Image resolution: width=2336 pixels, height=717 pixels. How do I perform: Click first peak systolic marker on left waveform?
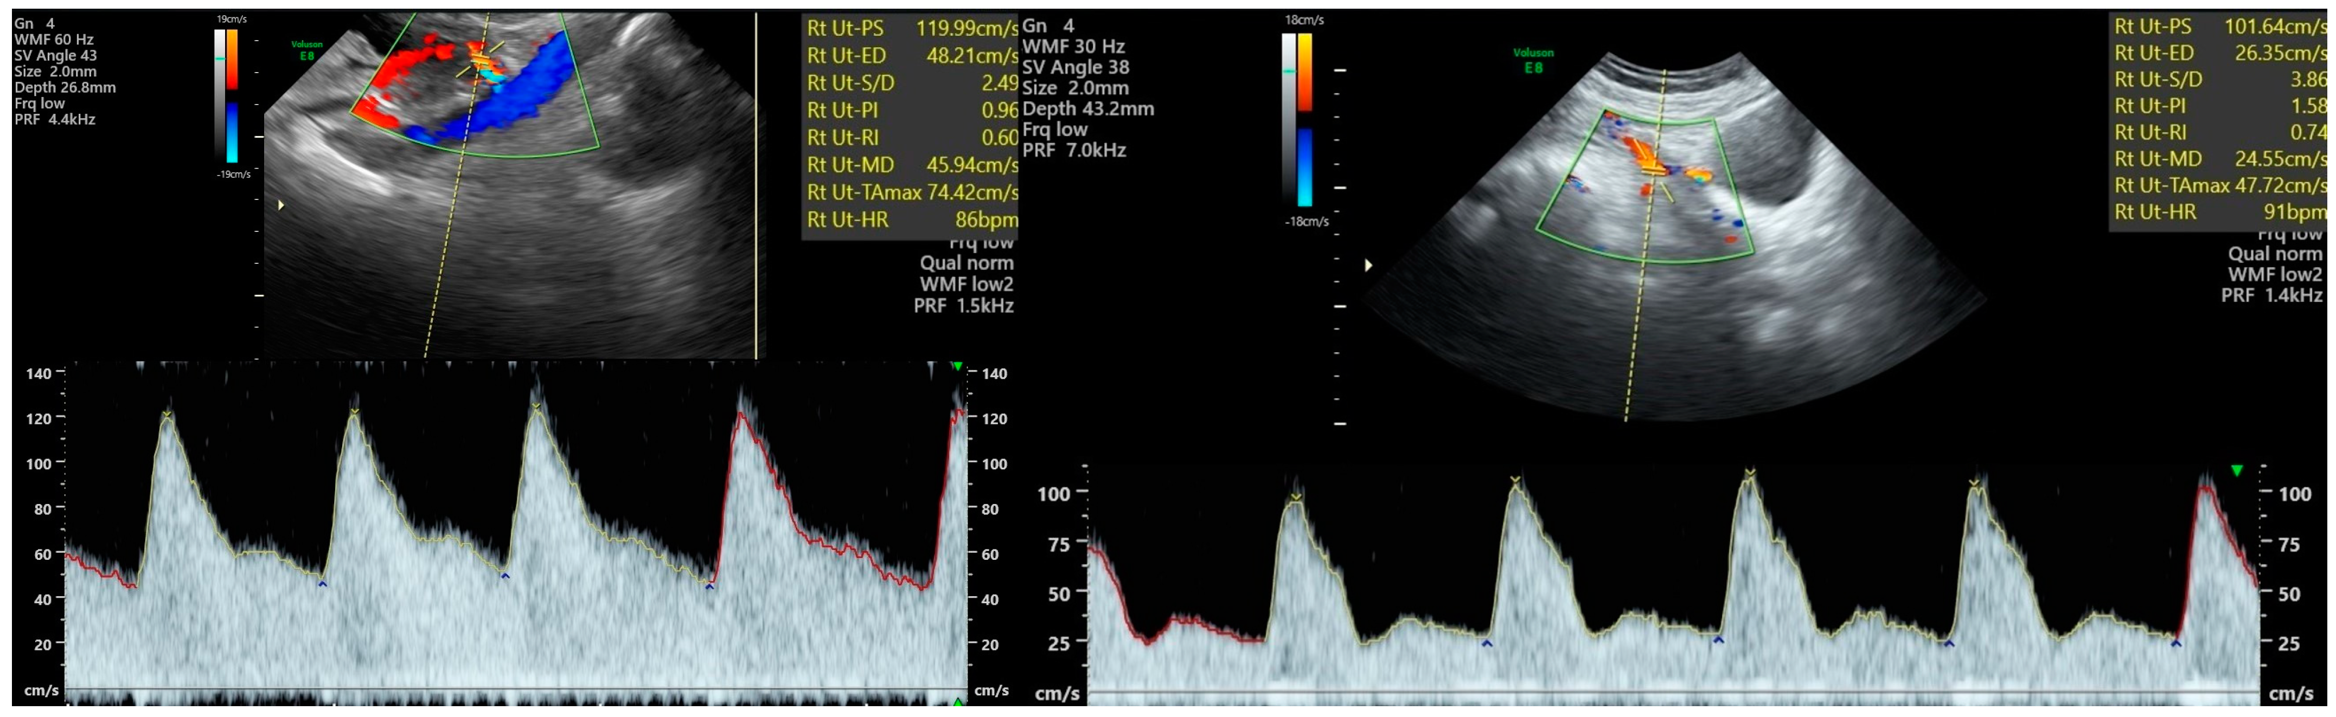click(x=167, y=414)
